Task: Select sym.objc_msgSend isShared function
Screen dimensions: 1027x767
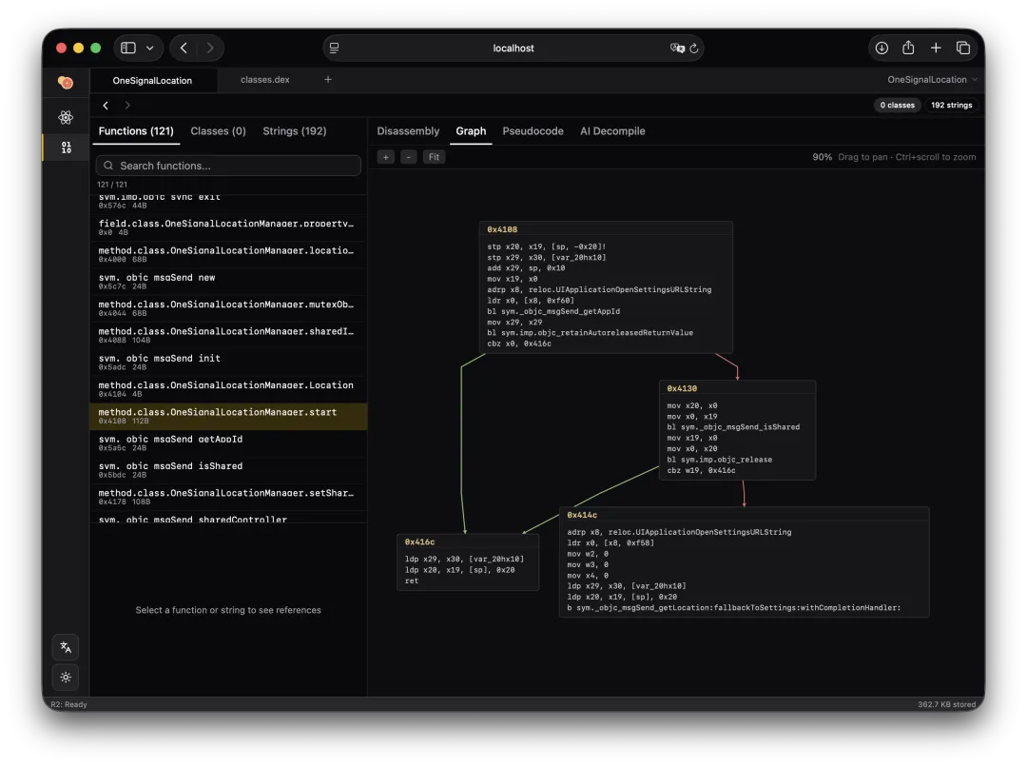Action: (x=228, y=470)
